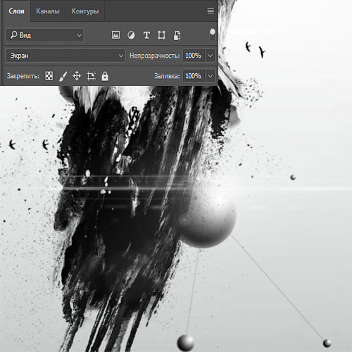Filter by smart objects icon

click(177, 35)
